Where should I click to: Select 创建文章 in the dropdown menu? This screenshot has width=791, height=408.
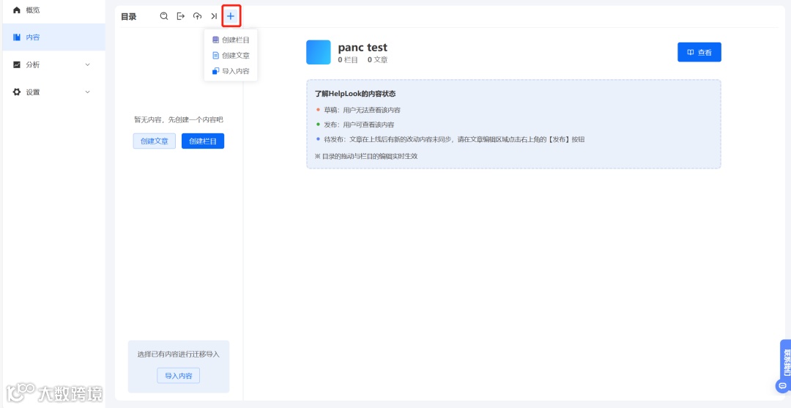(x=231, y=56)
